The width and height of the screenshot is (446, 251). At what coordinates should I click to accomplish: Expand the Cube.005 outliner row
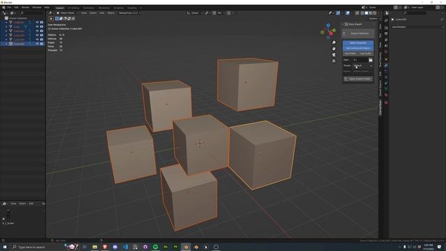coord(6,43)
